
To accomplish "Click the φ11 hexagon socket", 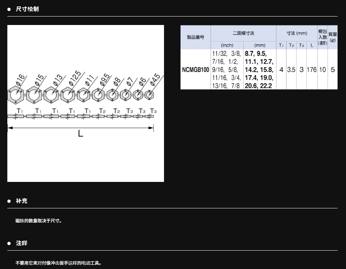I will pos(84,95).
